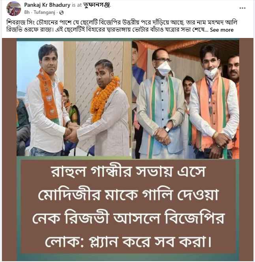The image size is (255, 262).
Task: Visit Pankaj Kr Bhadury's profile name link
Action: (47, 5)
